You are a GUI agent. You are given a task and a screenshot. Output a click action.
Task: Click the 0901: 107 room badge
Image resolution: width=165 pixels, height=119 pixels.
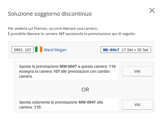23,50
